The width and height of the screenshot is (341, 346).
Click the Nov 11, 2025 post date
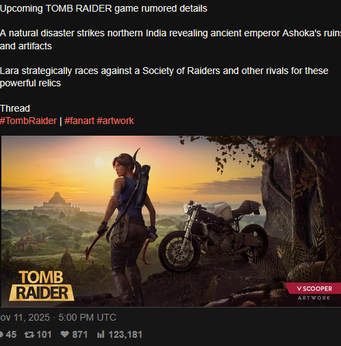tap(25, 317)
